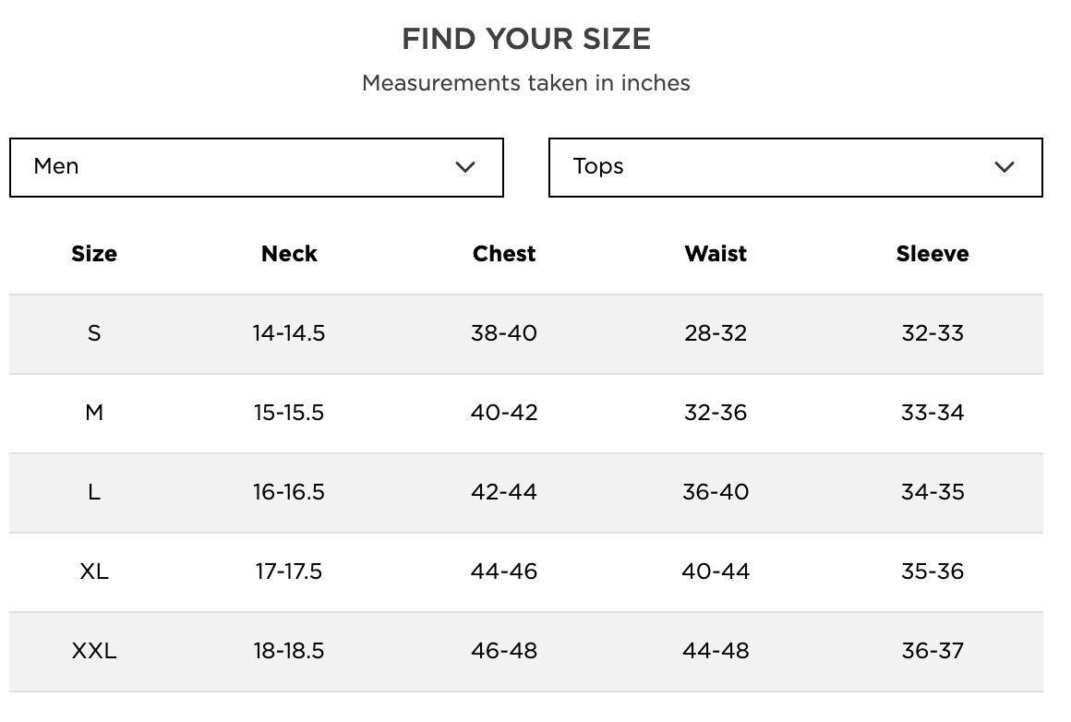Select the XL size row label
This screenshot has height=722, width=1071.
pyautogui.click(x=94, y=572)
